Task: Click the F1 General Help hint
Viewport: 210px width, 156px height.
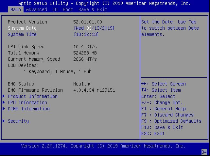Action: click(164, 109)
